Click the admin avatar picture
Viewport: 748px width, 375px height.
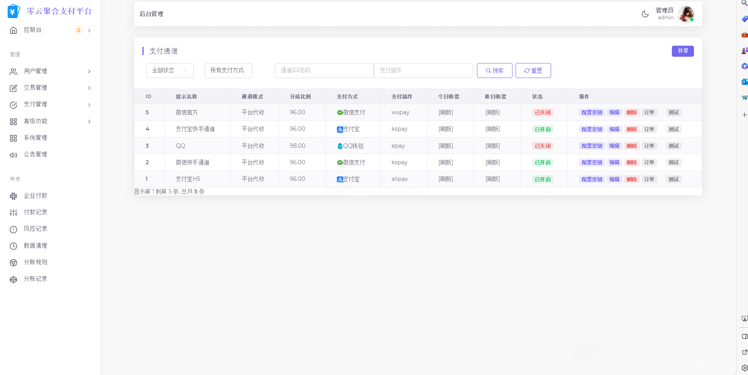pos(686,14)
